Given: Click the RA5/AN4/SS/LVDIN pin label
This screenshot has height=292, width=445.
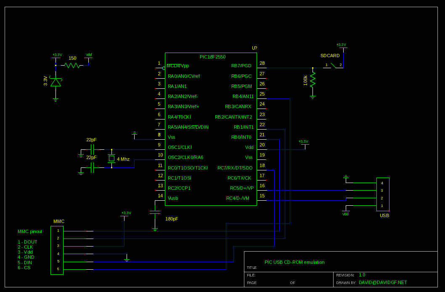Looking at the screenshot, I should (188, 127).
